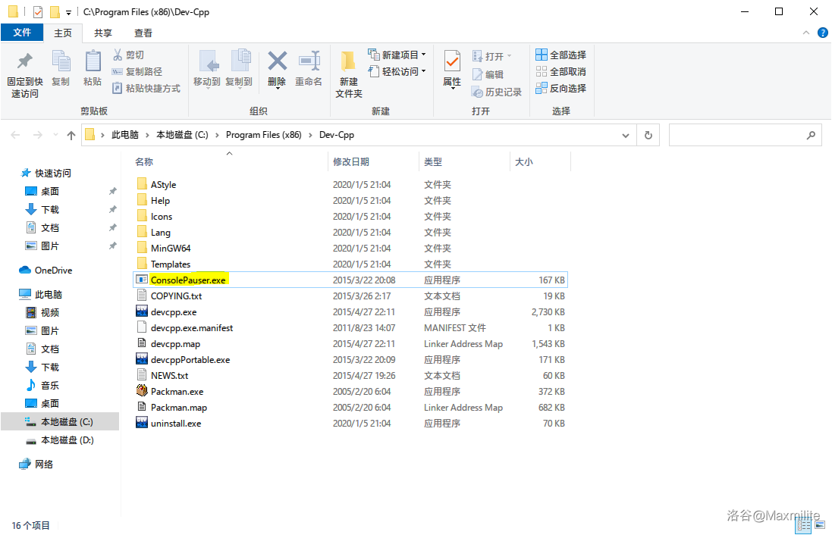Click the Rename ribbon icon
Image resolution: width=832 pixels, height=535 pixels.
[309, 61]
